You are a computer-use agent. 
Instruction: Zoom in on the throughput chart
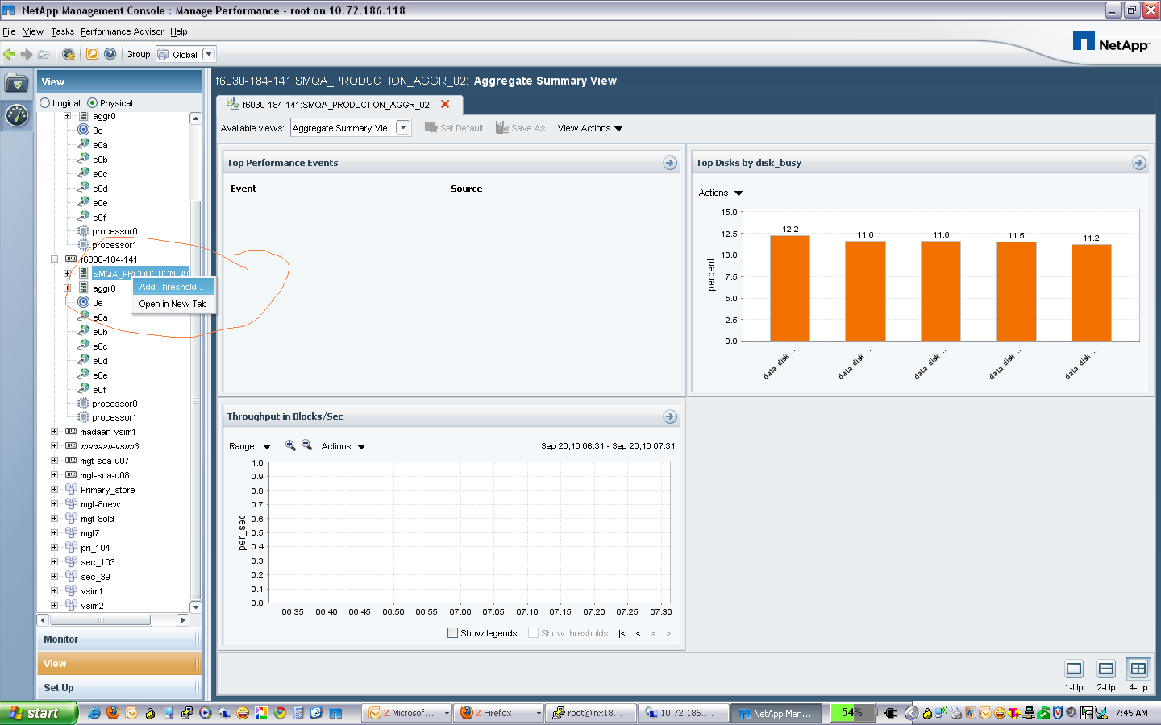click(290, 445)
